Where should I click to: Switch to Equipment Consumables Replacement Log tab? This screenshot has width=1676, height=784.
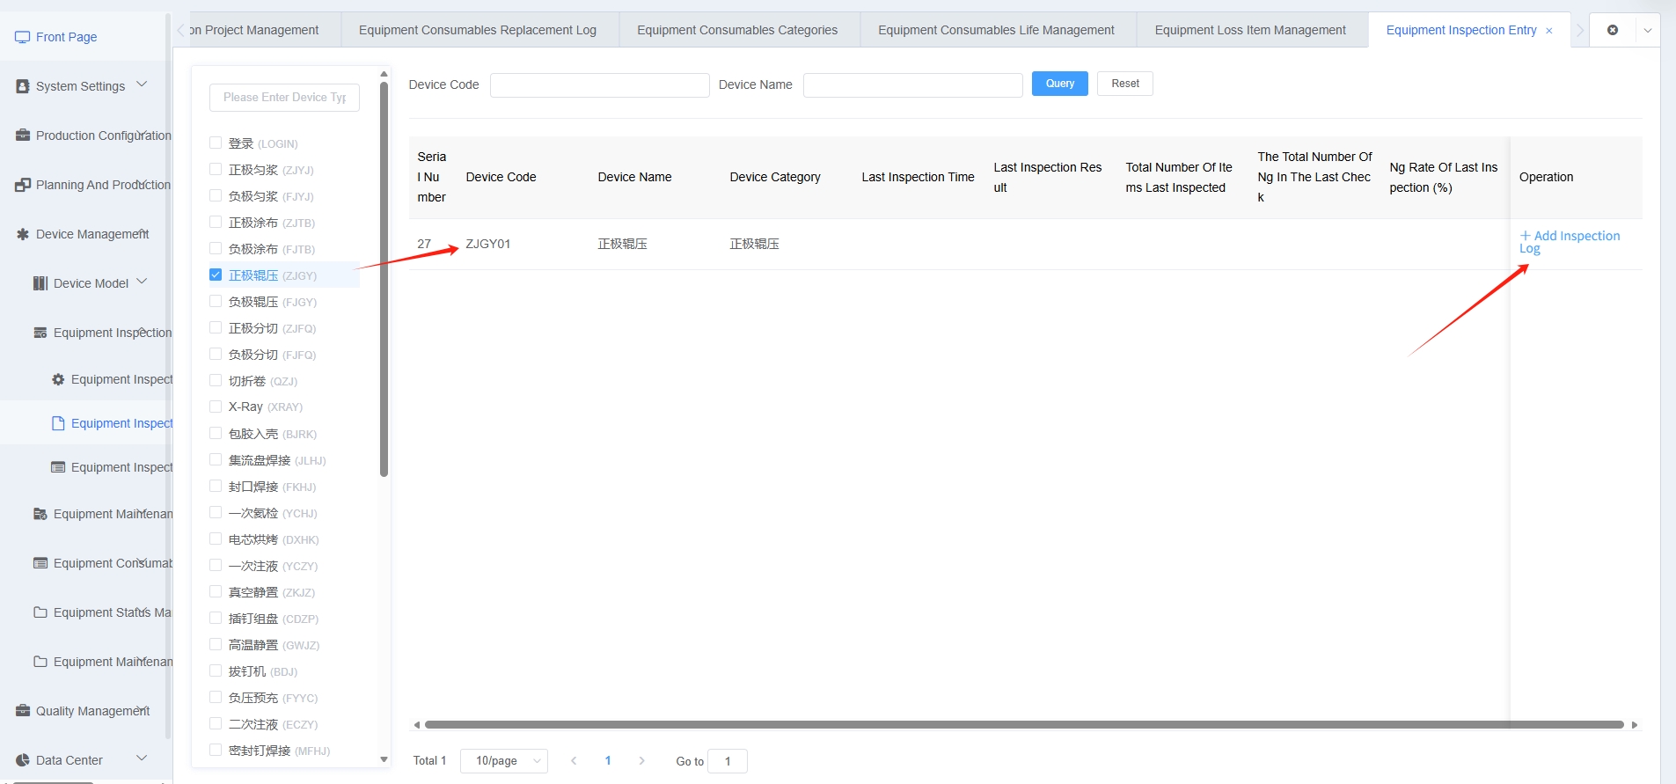478,30
